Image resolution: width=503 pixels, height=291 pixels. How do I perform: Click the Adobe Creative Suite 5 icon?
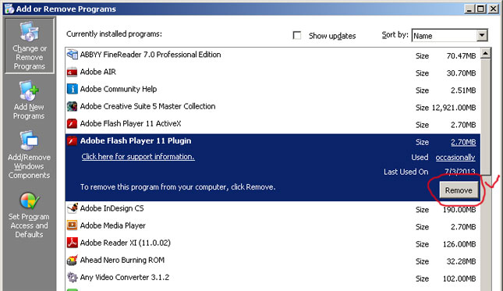73,106
